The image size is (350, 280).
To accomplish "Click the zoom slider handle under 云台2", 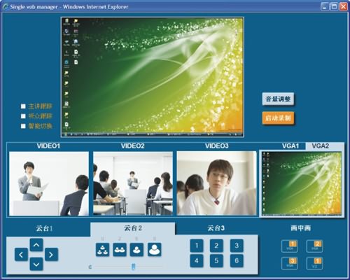I will click(x=133, y=267).
